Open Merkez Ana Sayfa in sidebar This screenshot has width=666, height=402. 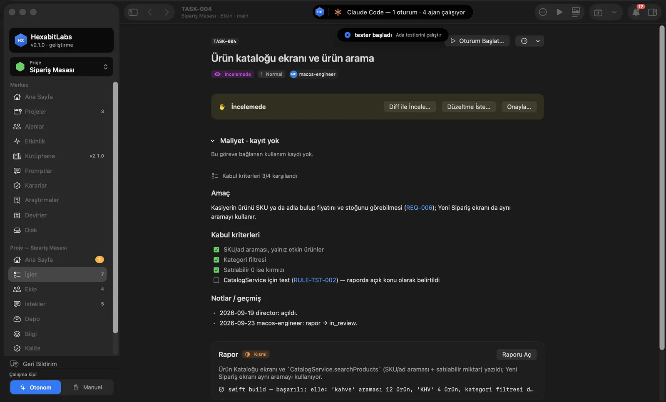coord(57,97)
